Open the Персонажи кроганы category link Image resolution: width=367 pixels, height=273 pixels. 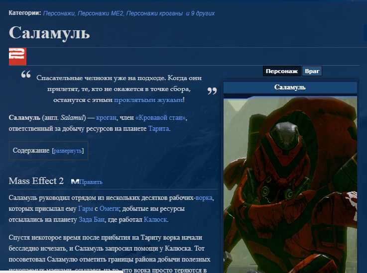click(x=154, y=13)
